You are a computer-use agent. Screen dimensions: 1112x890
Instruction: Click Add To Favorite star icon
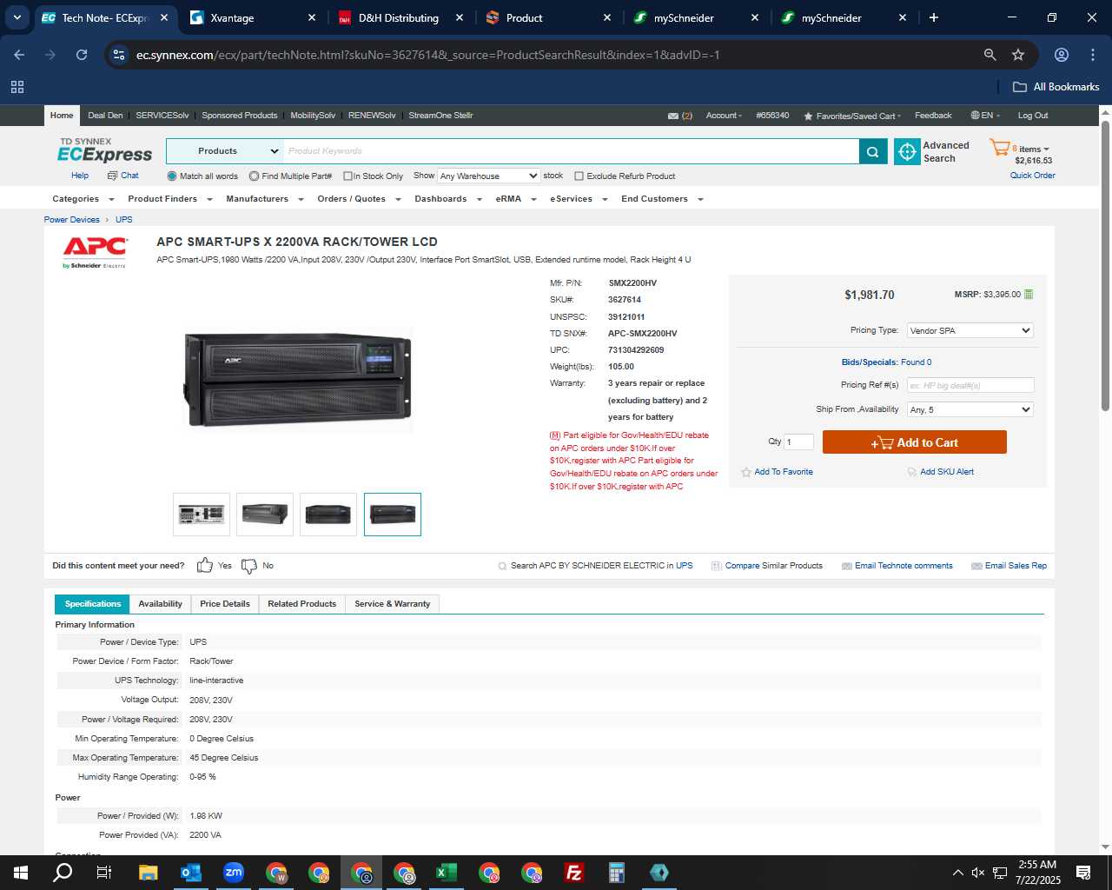click(745, 472)
